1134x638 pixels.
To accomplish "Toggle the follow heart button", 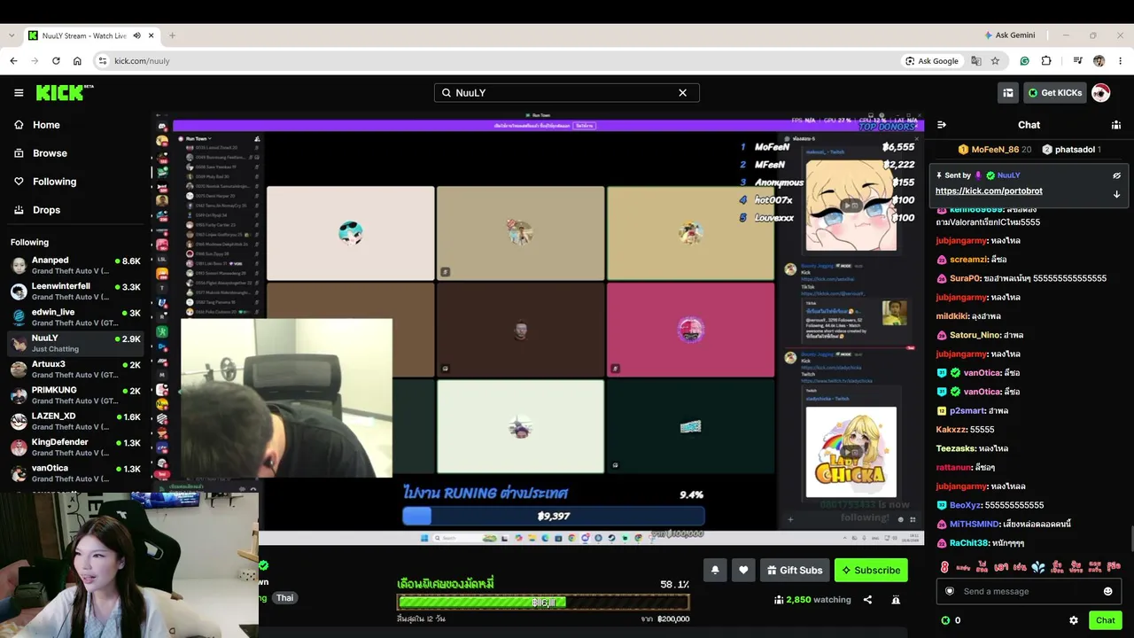I will click(x=743, y=570).
